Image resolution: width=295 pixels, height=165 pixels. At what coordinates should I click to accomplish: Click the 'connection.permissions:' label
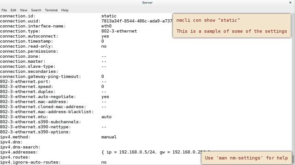pos(29,51)
